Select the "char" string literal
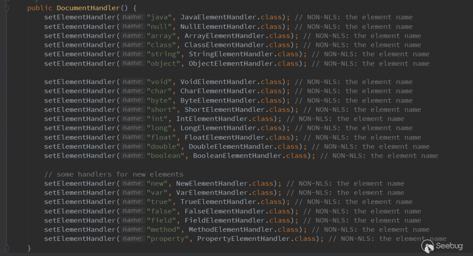Image resolution: width=473 pixels, height=256 pixels. tap(159, 91)
